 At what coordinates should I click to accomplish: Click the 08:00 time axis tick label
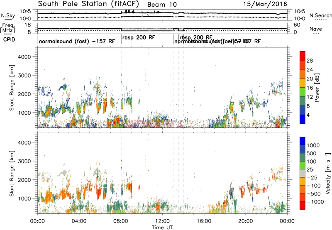pyautogui.click(x=121, y=221)
